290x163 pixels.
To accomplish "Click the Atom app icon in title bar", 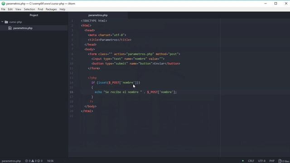I will (x=3, y=4).
